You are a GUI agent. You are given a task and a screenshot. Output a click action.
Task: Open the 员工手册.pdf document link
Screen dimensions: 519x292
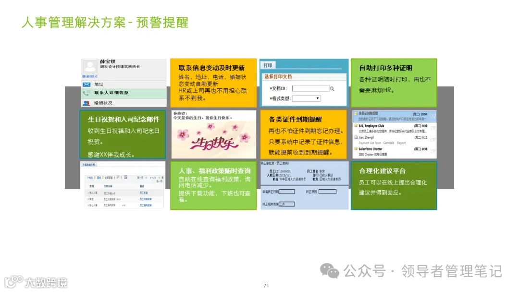[x=109, y=193]
